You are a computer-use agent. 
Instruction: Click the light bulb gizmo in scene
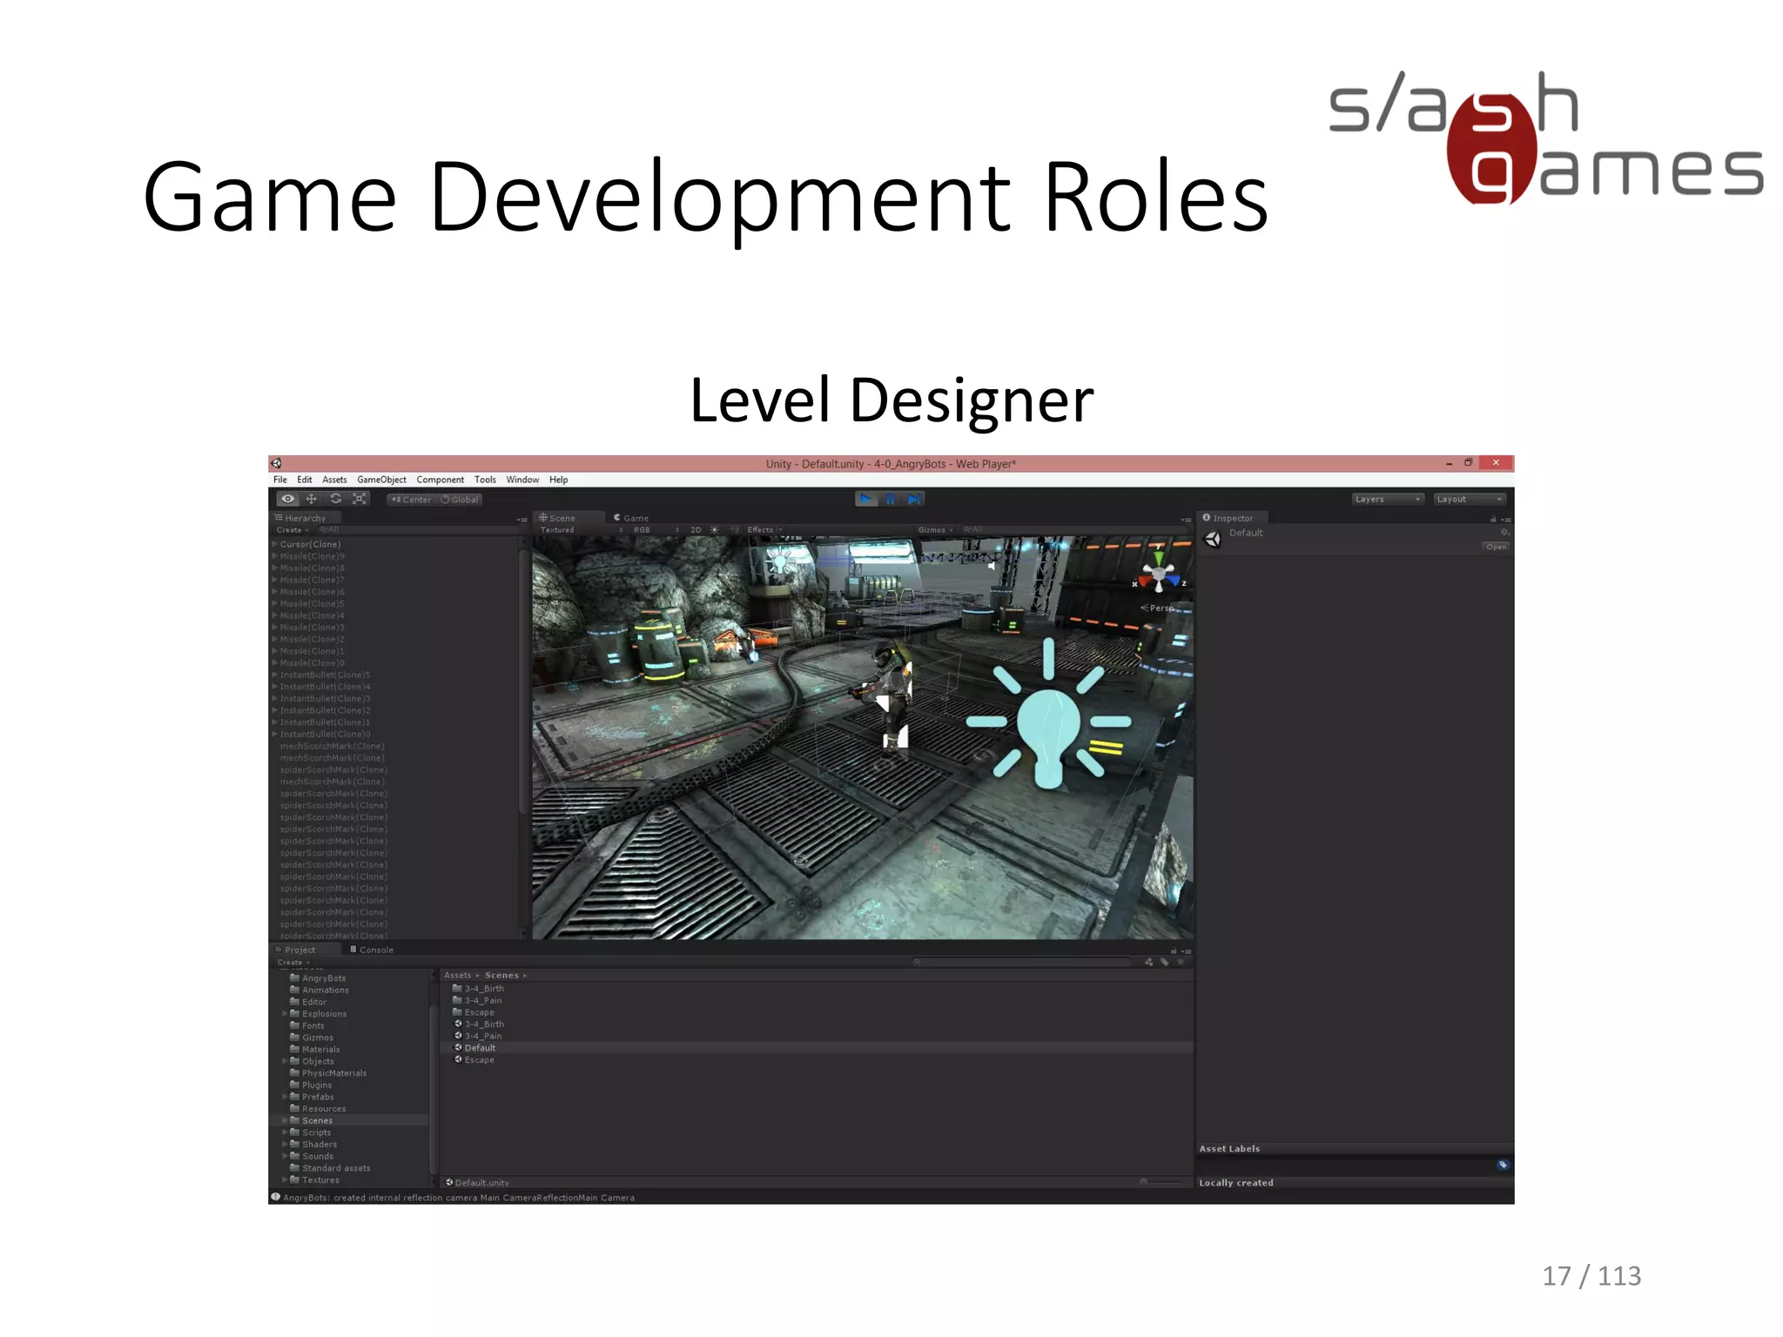[1049, 715]
